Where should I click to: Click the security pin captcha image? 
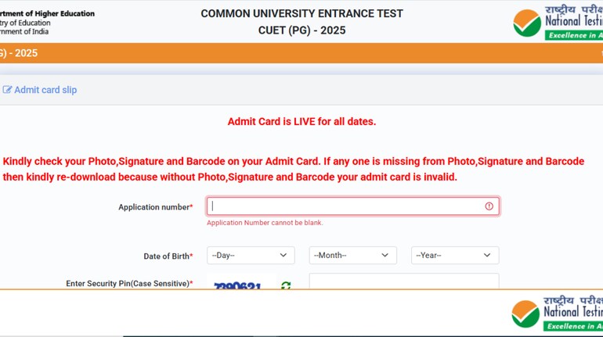(237, 285)
